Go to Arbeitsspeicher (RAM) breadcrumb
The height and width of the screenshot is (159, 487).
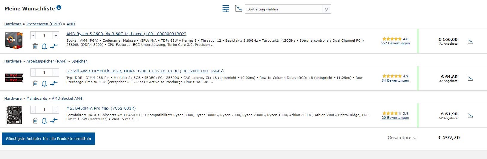[46, 61]
